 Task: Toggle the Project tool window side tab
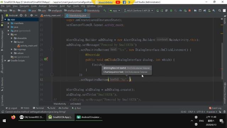point(2,20)
